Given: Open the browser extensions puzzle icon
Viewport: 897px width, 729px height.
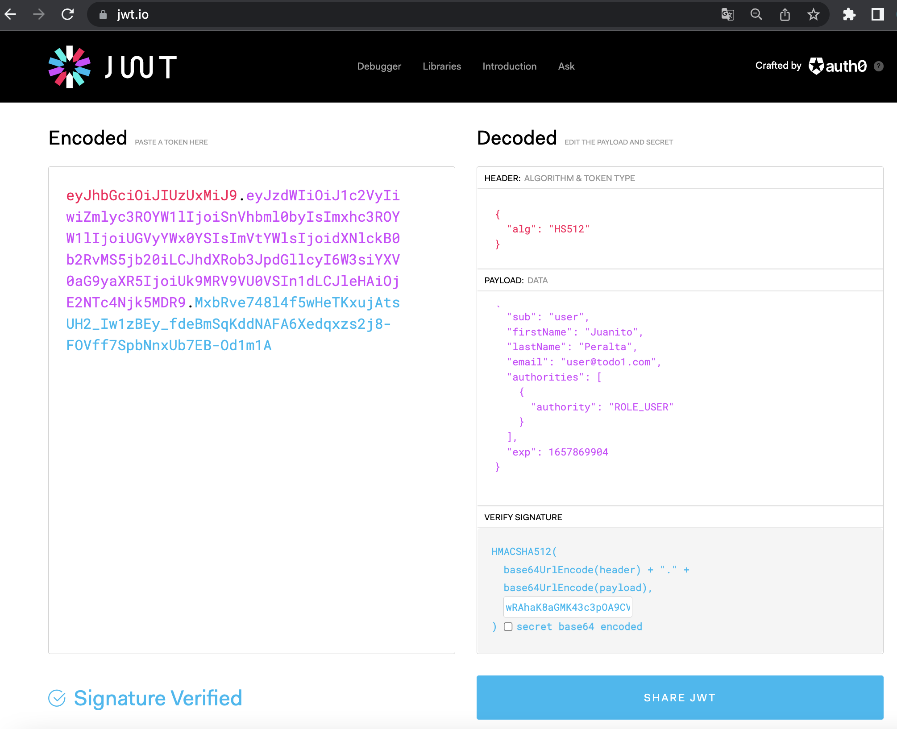Looking at the screenshot, I should pyautogui.click(x=849, y=14).
